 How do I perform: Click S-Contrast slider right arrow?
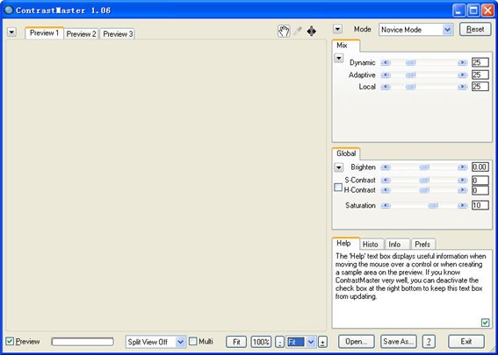(x=462, y=180)
